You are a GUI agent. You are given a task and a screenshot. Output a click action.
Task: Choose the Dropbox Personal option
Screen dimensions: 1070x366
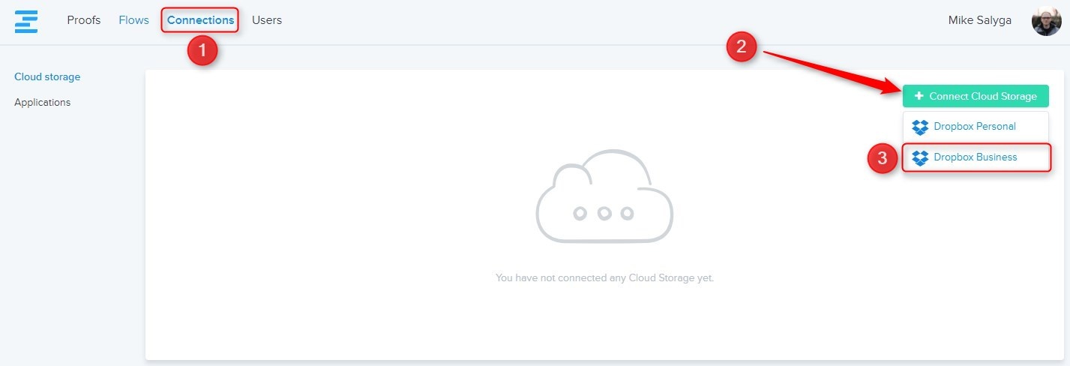tap(974, 127)
